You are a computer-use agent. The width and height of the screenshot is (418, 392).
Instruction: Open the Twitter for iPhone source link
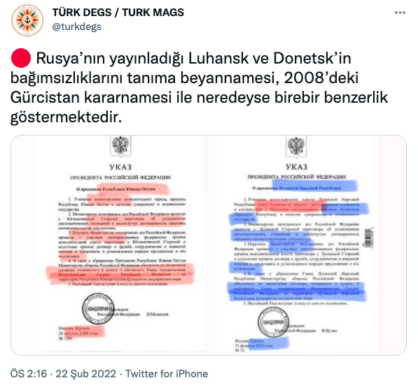167,374
